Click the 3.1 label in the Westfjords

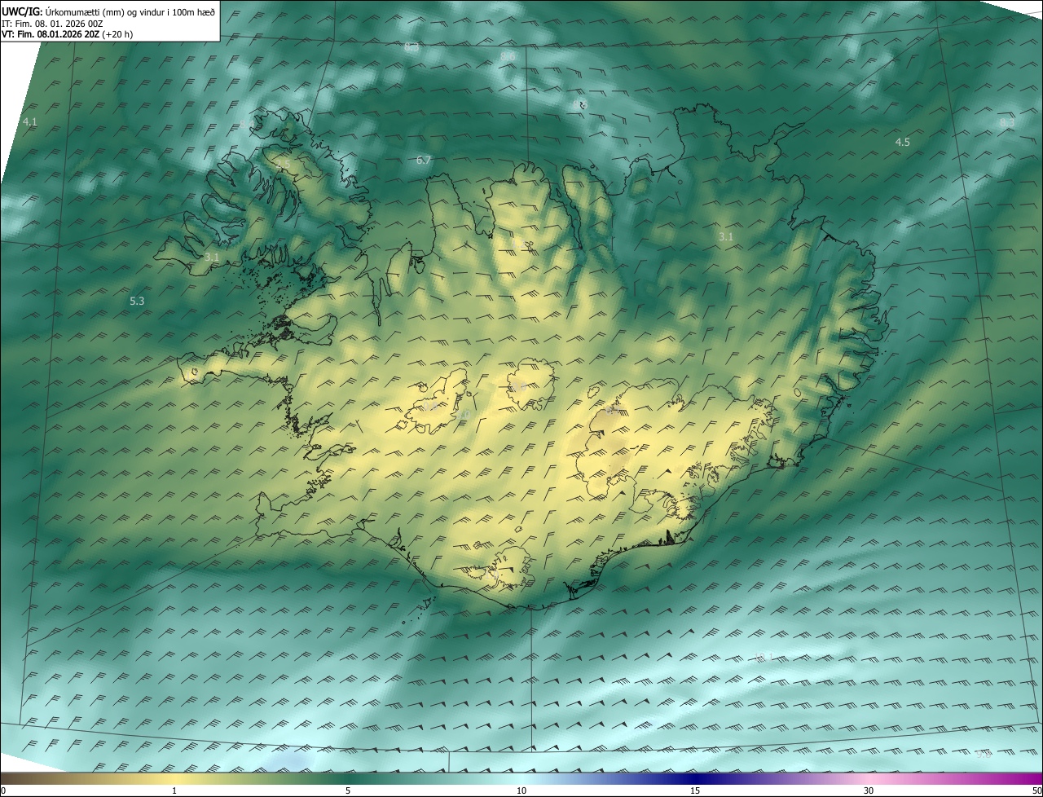[x=212, y=257]
